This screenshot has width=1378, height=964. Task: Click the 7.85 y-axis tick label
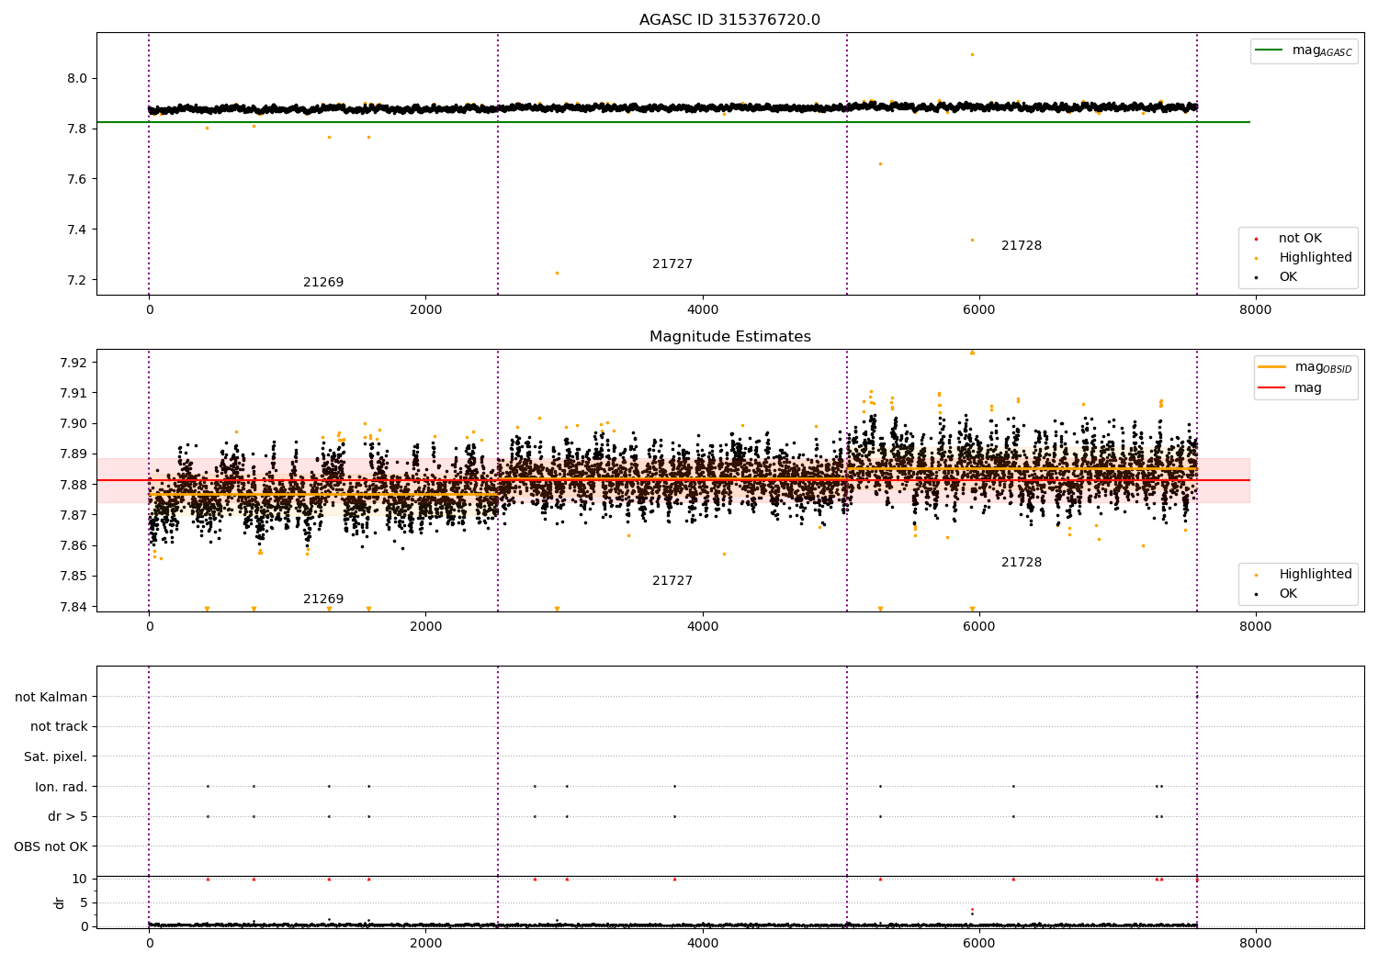tap(73, 577)
